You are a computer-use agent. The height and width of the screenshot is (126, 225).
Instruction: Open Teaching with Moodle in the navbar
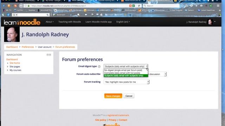point(70,22)
